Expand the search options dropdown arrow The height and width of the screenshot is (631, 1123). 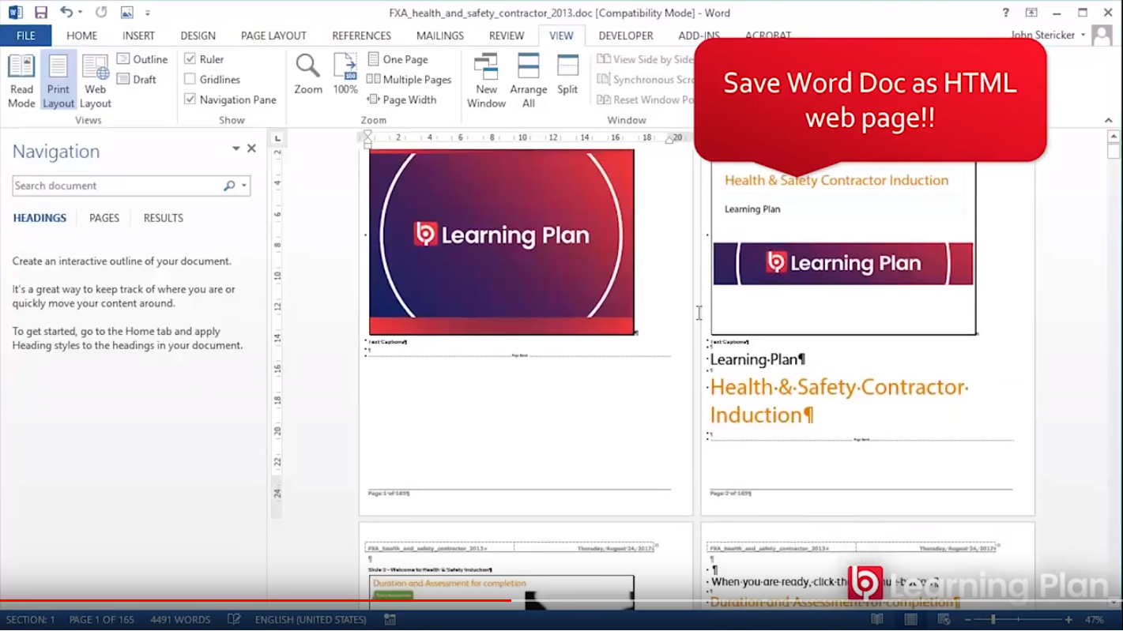coord(244,186)
